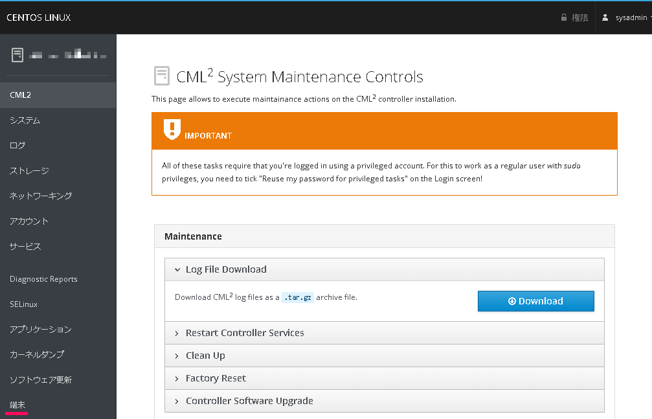The width and height of the screenshot is (652, 419).
Task: Click the server host icon in sidebar
Action: (x=17, y=55)
